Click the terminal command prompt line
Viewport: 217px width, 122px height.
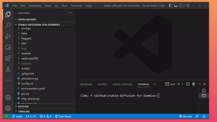[120, 96]
